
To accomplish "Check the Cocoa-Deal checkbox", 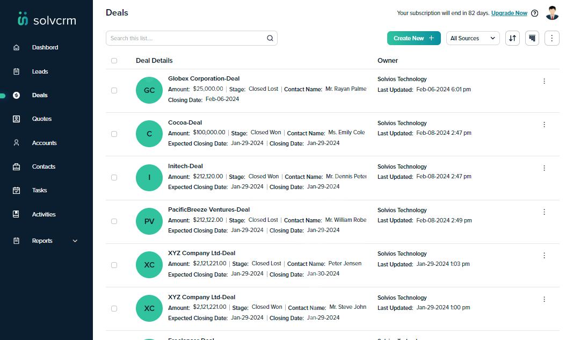I will (114, 134).
